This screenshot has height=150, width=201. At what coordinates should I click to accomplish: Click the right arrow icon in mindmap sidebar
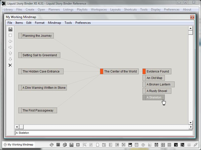[10, 47]
